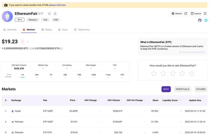Click the share icon next to ETF

click(55, 14)
